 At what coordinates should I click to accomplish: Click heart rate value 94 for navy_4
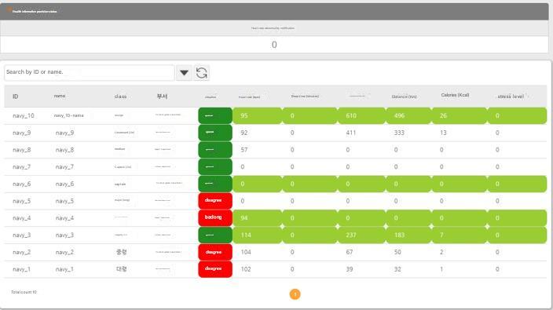click(x=244, y=218)
